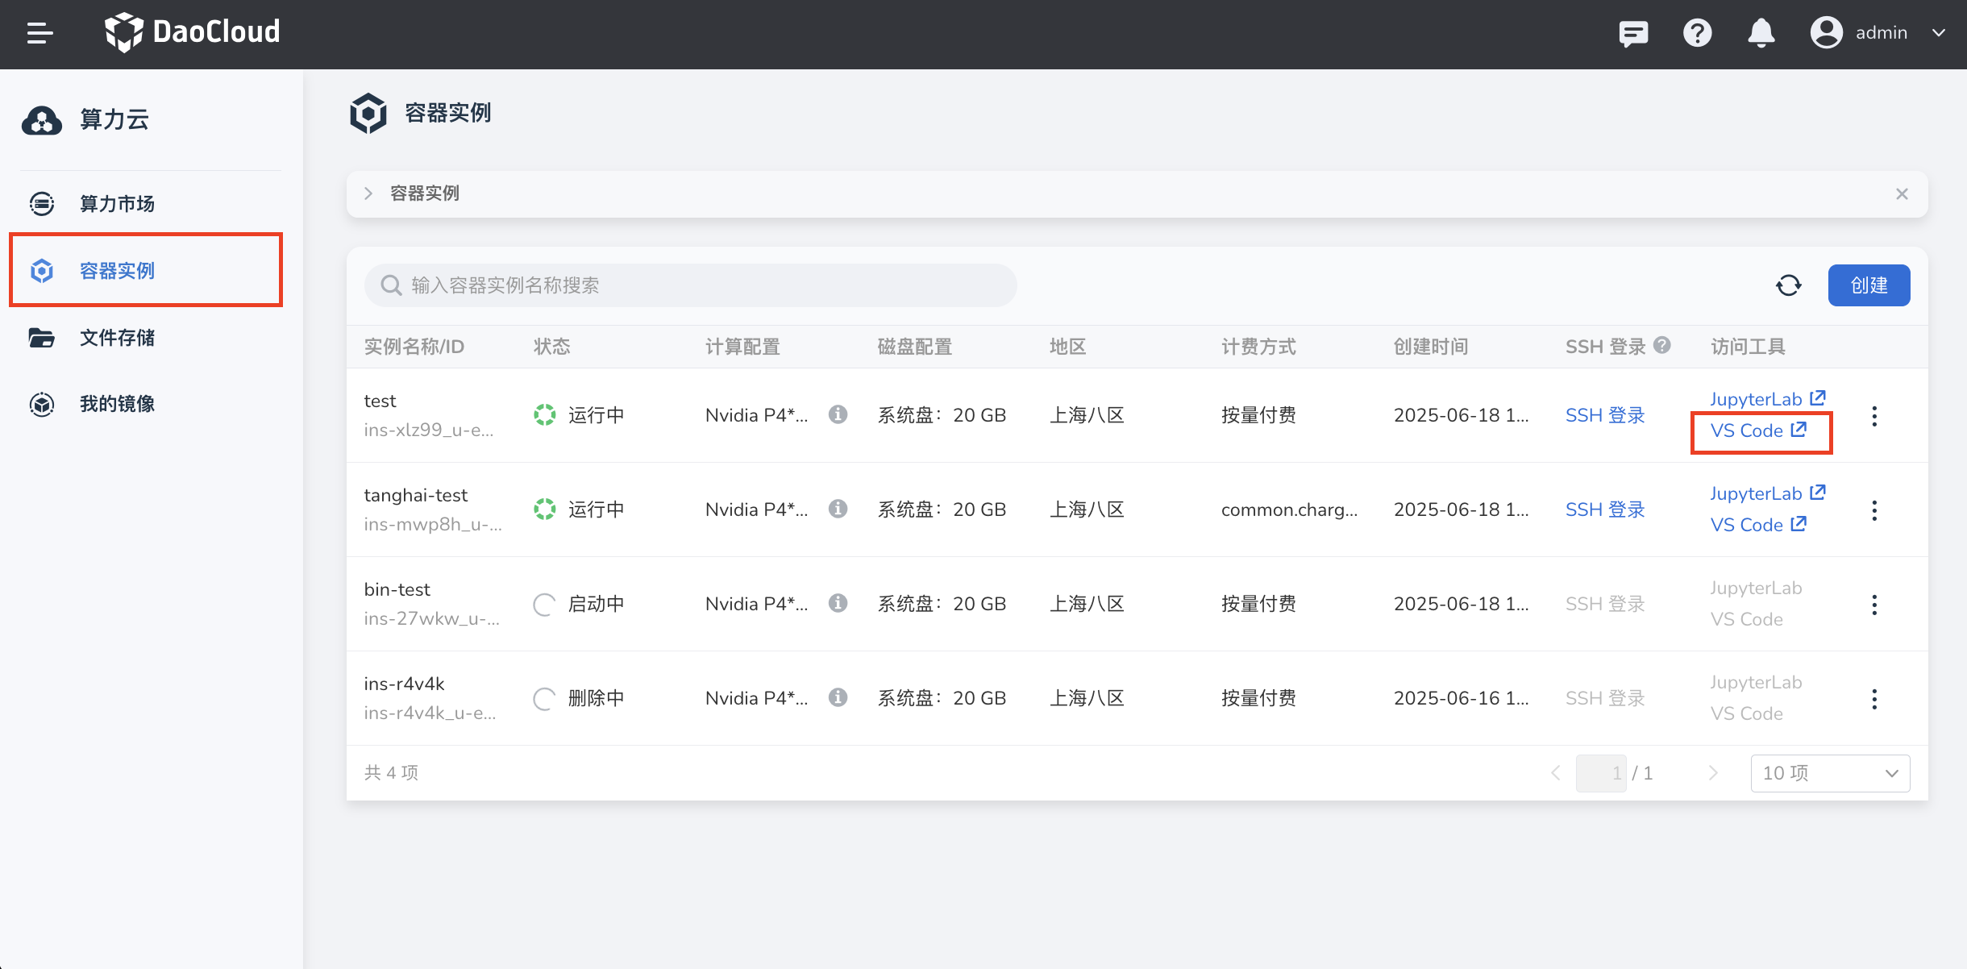Expand the 容器实例 breadcrumb chevron

click(368, 193)
